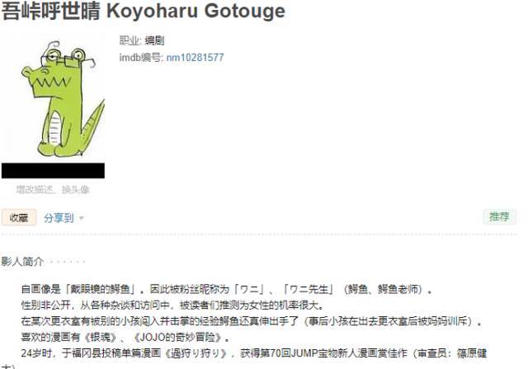Click the 影人简介 section heading
The width and height of the screenshot is (528, 369).
[x=22, y=261]
